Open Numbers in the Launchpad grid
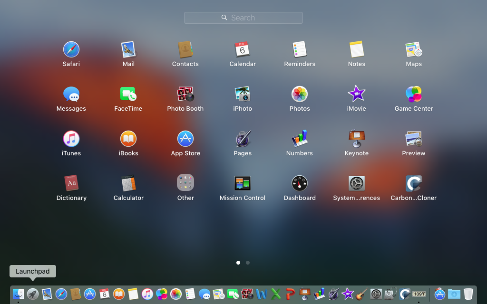Image resolution: width=487 pixels, height=304 pixels. 300,139
